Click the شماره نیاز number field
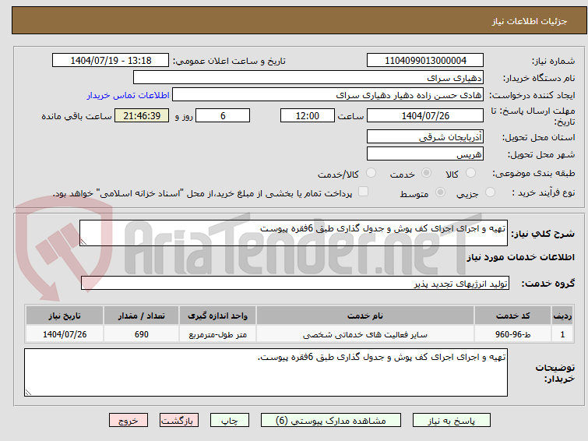 click(425, 61)
